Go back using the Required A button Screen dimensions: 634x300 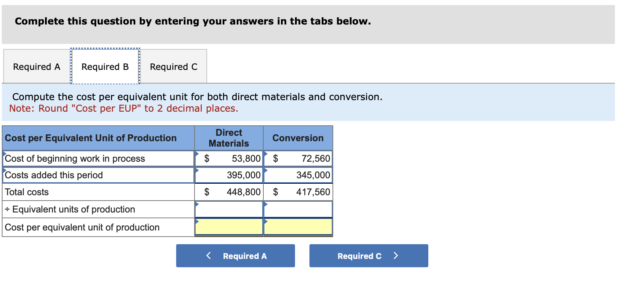pos(236,256)
